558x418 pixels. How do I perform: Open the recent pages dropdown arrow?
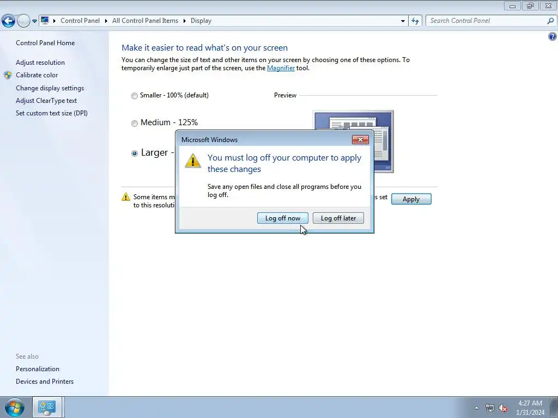[34, 21]
